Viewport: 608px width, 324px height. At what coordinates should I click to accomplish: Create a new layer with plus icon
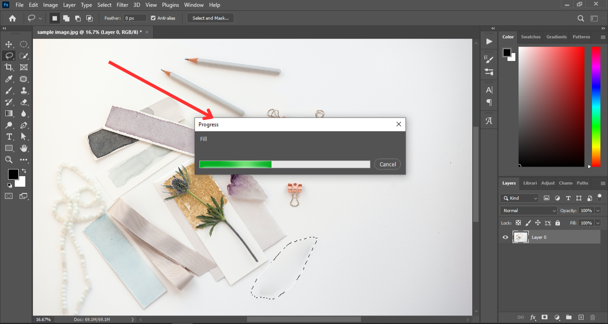coord(580,317)
